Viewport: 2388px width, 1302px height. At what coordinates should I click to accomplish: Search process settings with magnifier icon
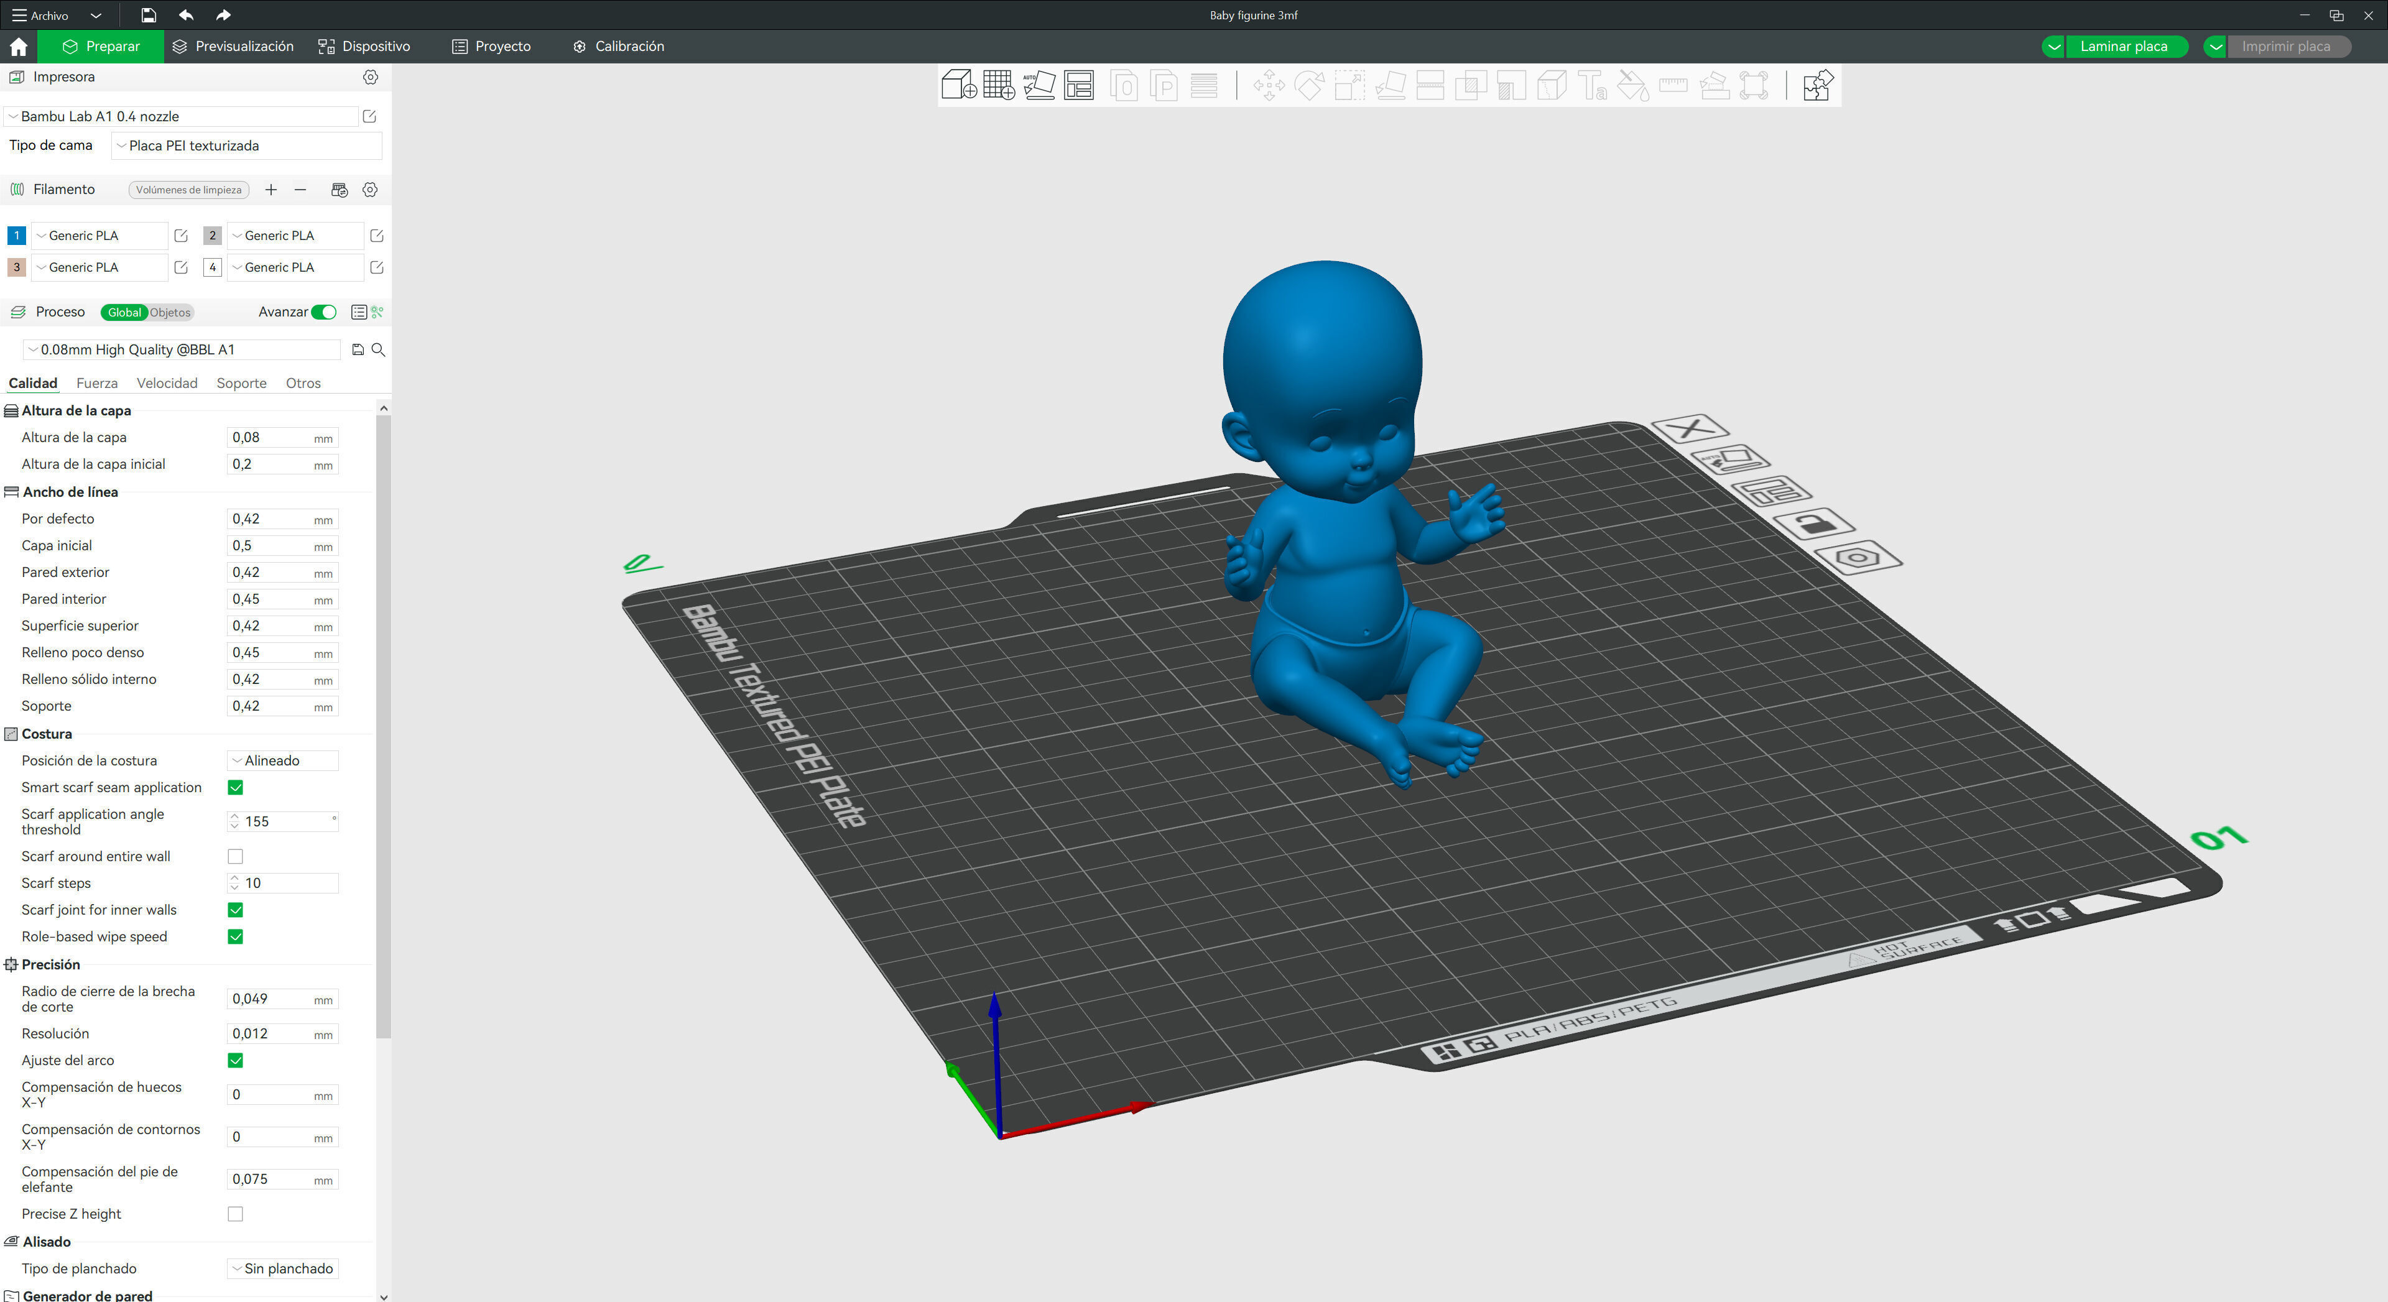point(378,349)
